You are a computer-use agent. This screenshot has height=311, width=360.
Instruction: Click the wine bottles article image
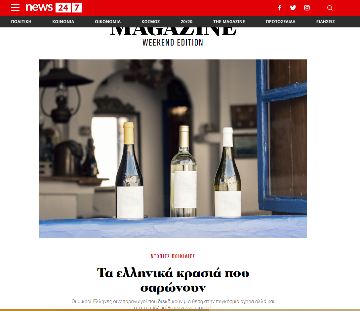[x=173, y=148]
